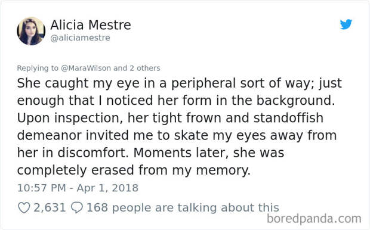Image resolution: width=370 pixels, height=230 pixels.
Task: Click the Alicia Mestre display name
Action: pyautogui.click(x=91, y=25)
